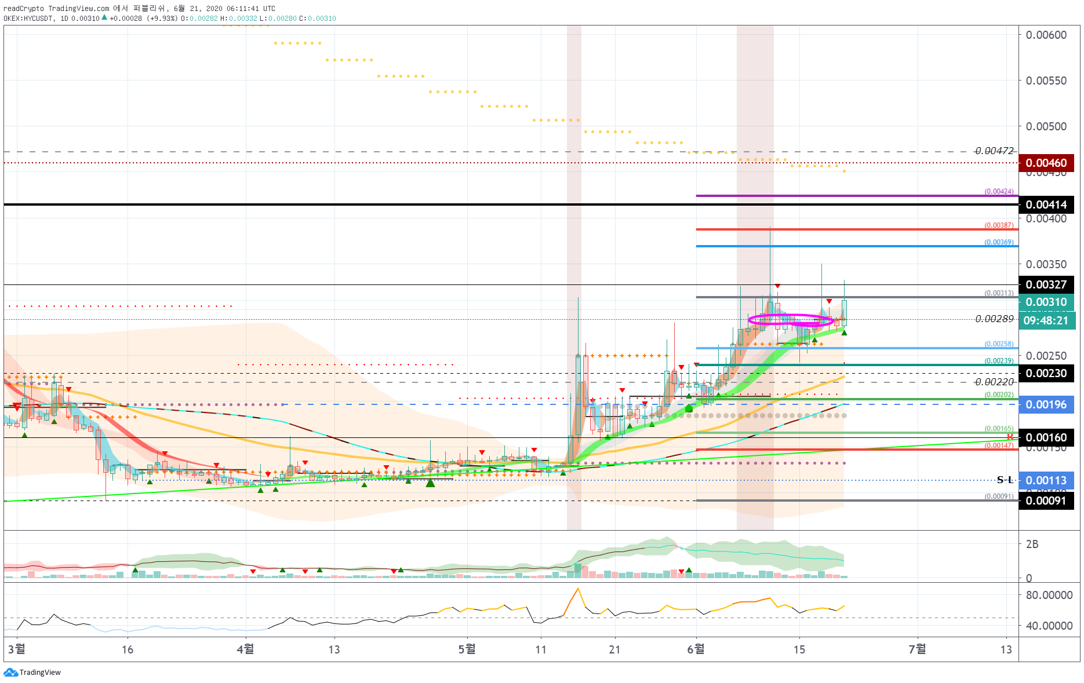The image size is (1084, 683).
Task: Select the blue 0.00196 price tag
Action: click(1046, 404)
